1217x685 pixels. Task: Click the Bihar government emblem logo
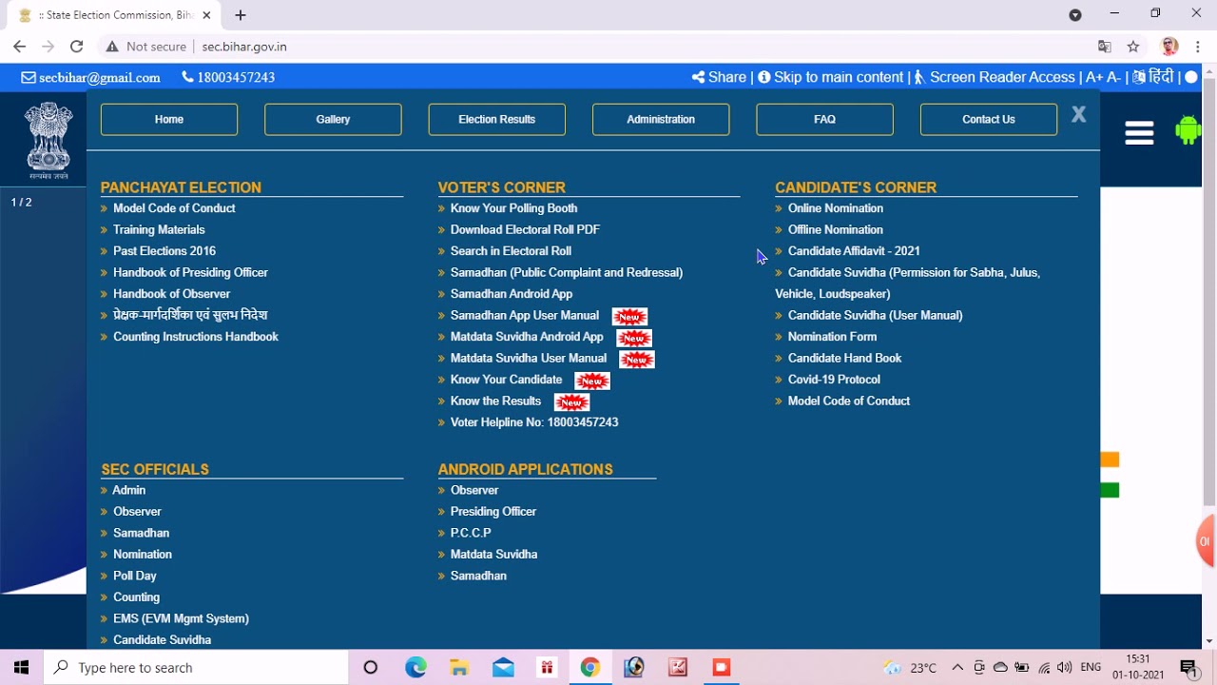tap(48, 141)
